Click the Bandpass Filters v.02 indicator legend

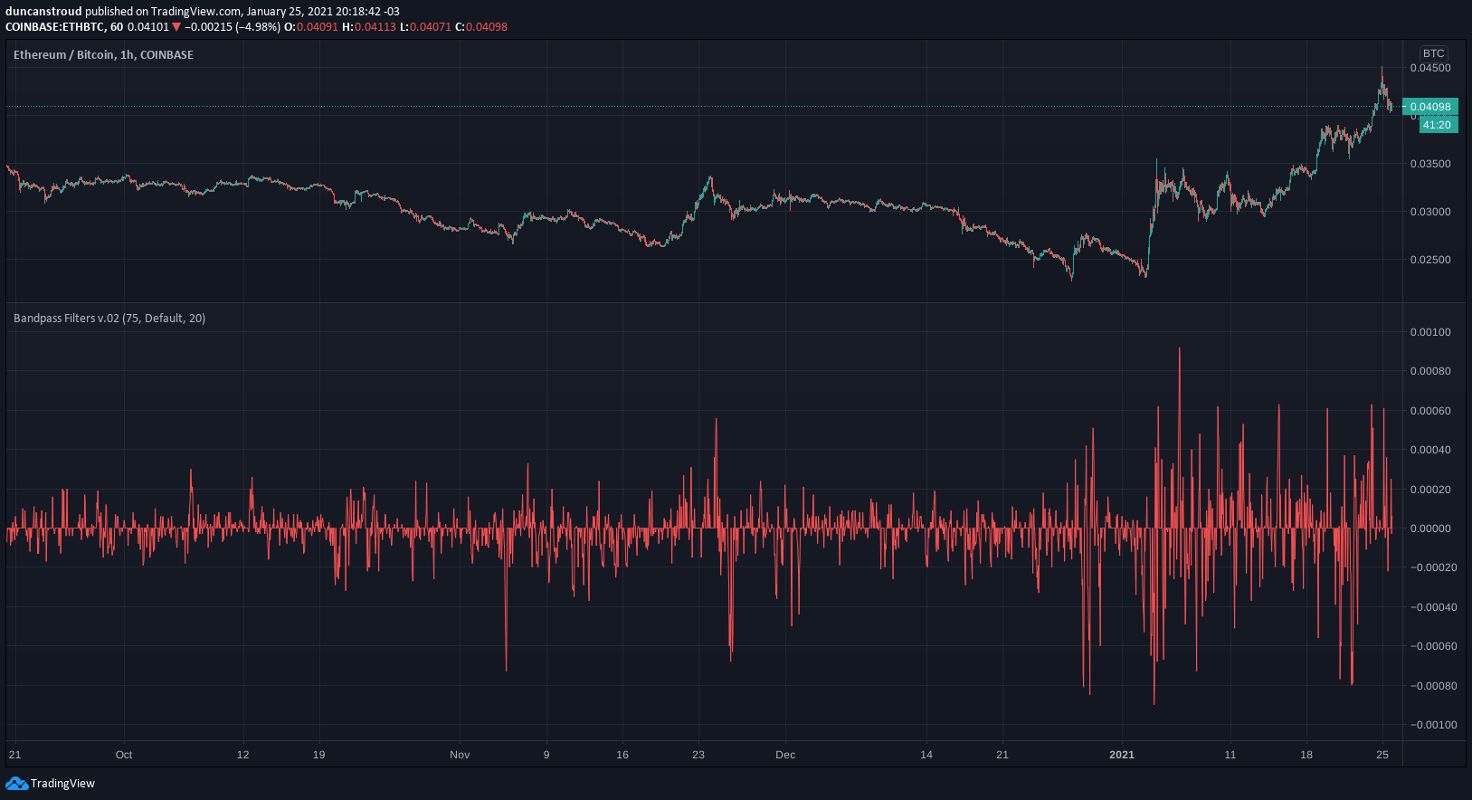coord(109,319)
